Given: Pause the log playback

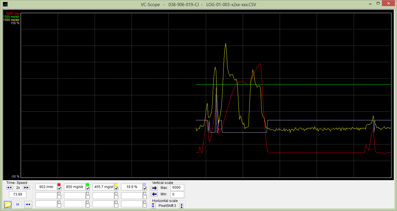Looking at the screenshot, I should coord(18,204).
